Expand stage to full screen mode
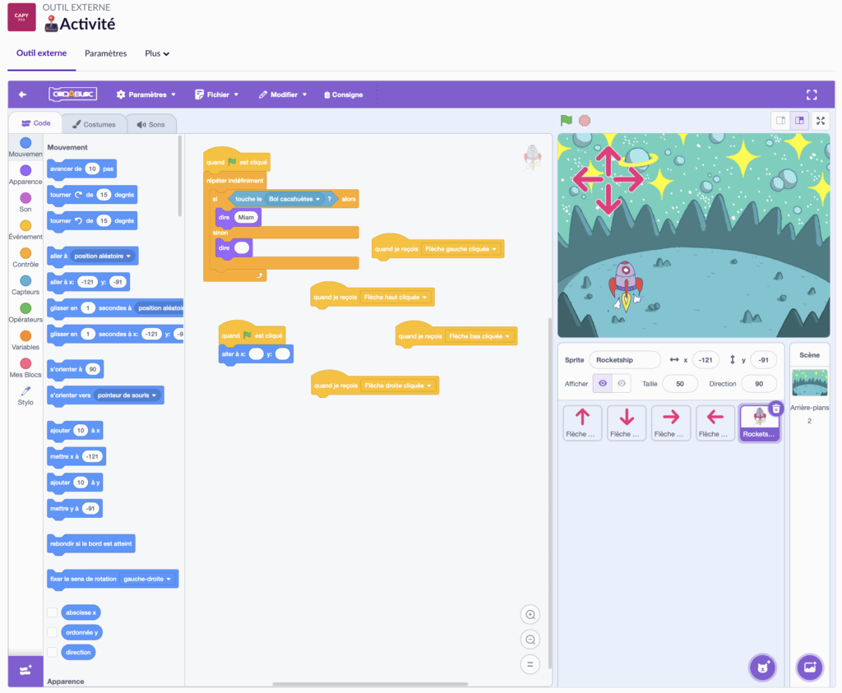Screen dimensions: 842x693 [821, 120]
